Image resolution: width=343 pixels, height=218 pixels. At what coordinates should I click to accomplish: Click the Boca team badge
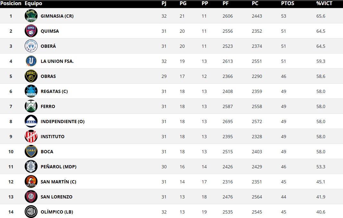tap(31, 152)
